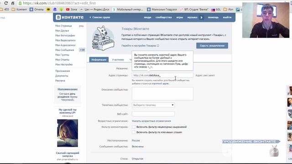The image size is (292, 164).
Task: Click the green padlock in address bar
Action: pos(20,3)
